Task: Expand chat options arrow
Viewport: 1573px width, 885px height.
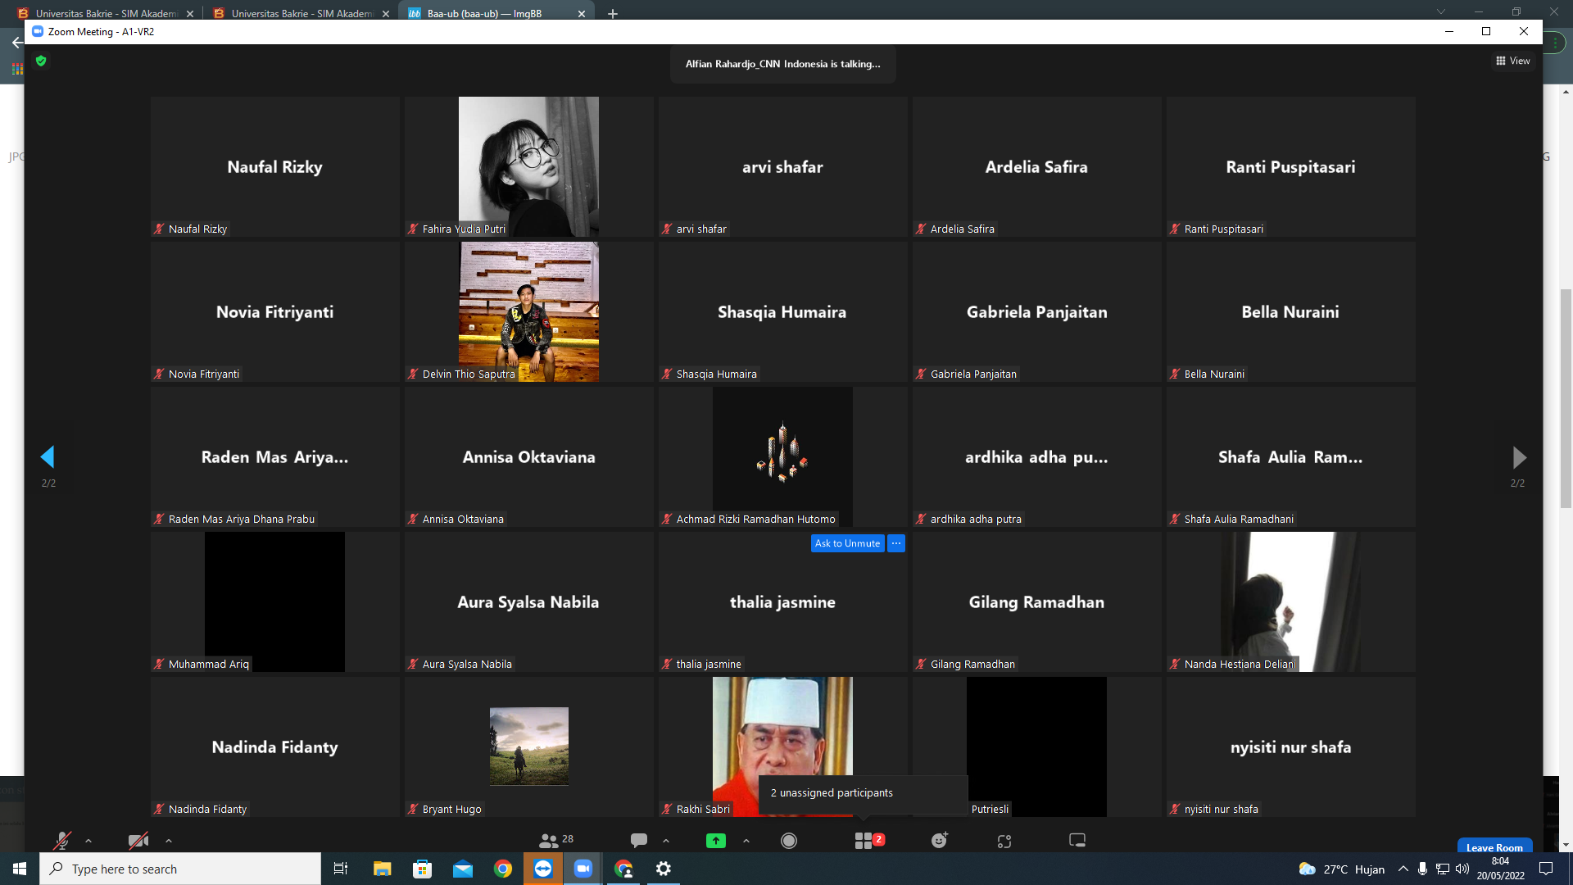Action: [x=666, y=841]
